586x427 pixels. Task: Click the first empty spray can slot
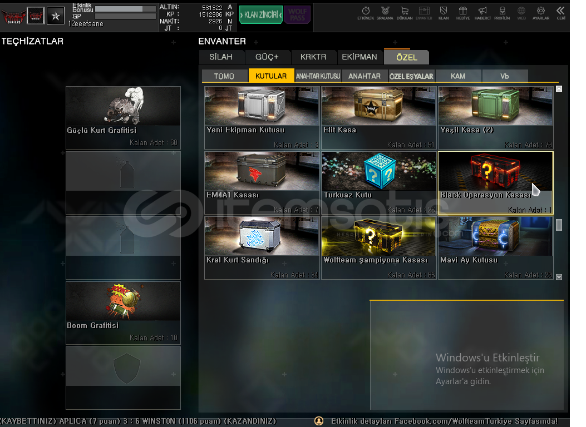coord(124,183)
